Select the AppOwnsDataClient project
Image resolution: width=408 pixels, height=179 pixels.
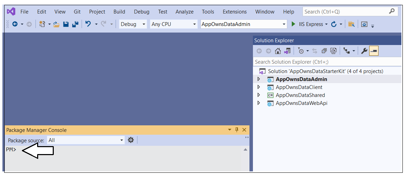pyautogui.click(x=299, y=87)
